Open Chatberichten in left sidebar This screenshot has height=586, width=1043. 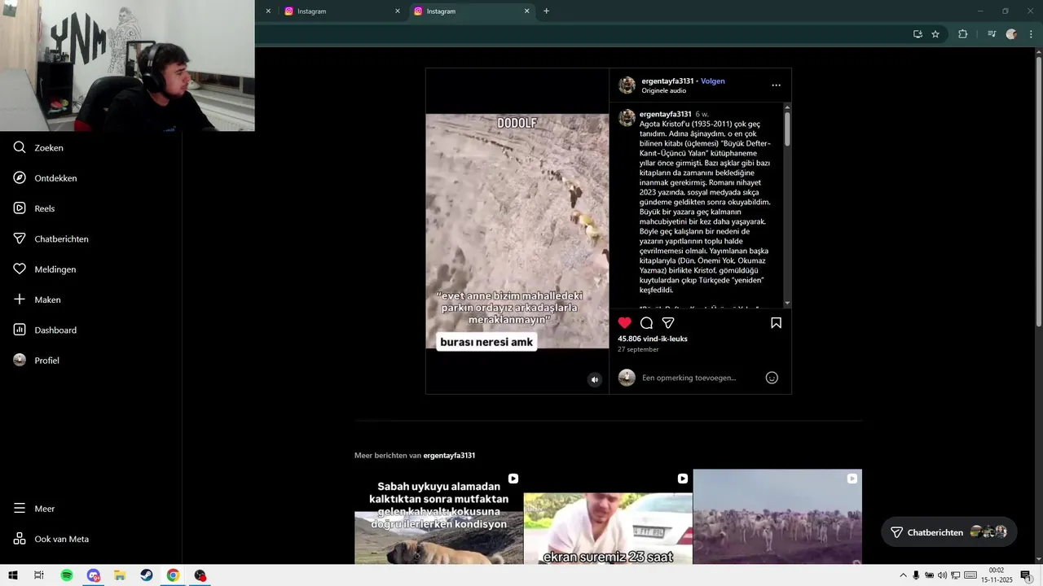[51, 239]
